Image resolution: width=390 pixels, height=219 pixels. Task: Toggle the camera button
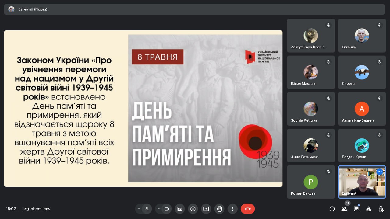tap(167, 209)
